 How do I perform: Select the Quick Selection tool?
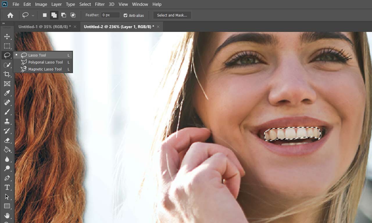coord(7,65)
